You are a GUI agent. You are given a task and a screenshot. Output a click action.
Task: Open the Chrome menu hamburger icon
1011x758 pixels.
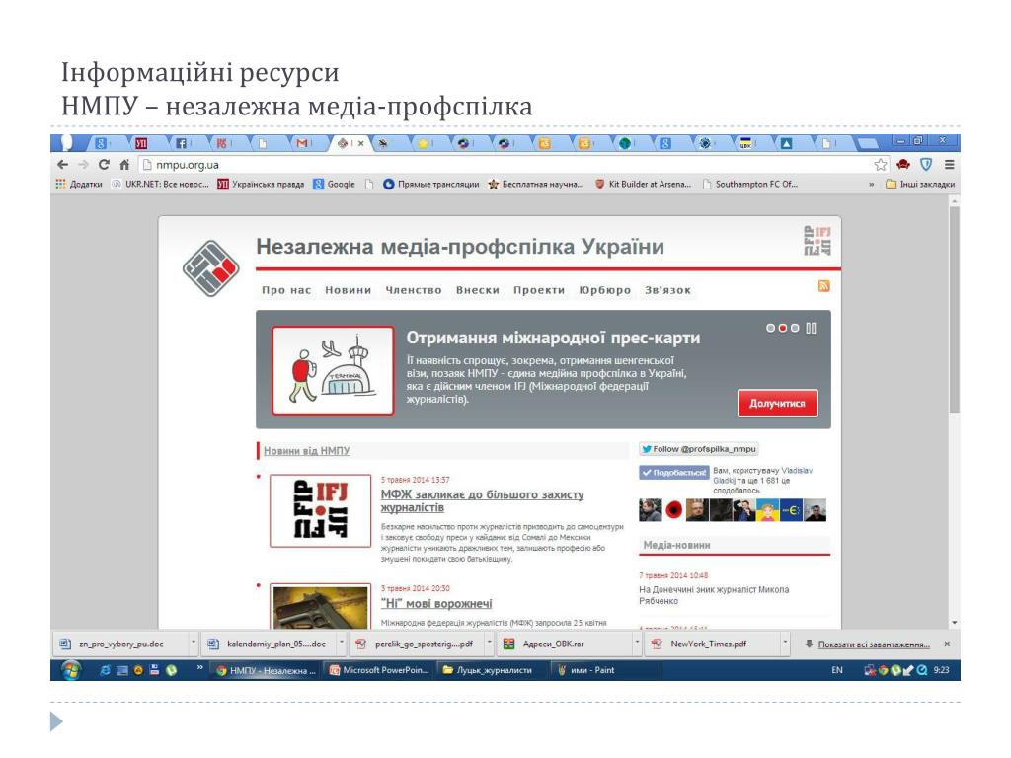(949, 165)
